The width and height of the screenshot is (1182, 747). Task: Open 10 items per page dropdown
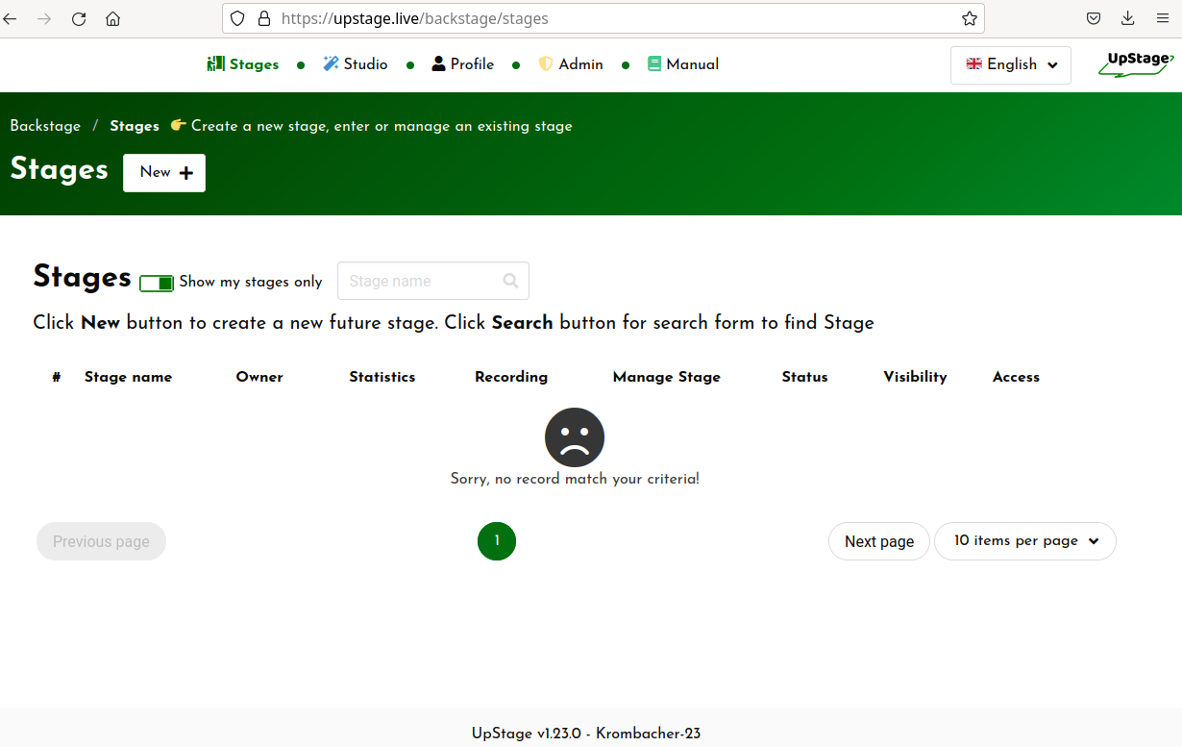click(1025, 541)
